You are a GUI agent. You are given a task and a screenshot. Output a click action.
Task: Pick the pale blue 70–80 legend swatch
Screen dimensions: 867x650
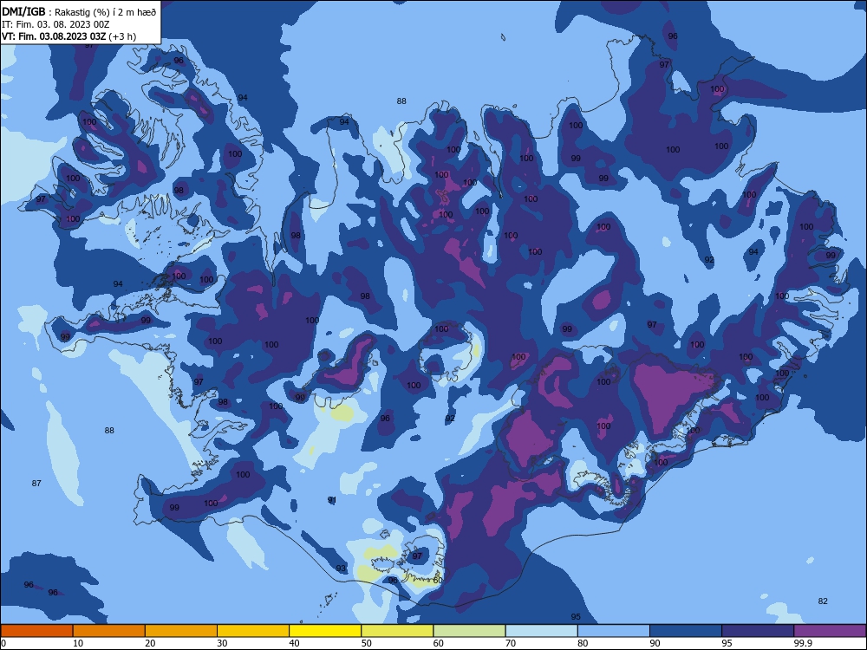541,631
